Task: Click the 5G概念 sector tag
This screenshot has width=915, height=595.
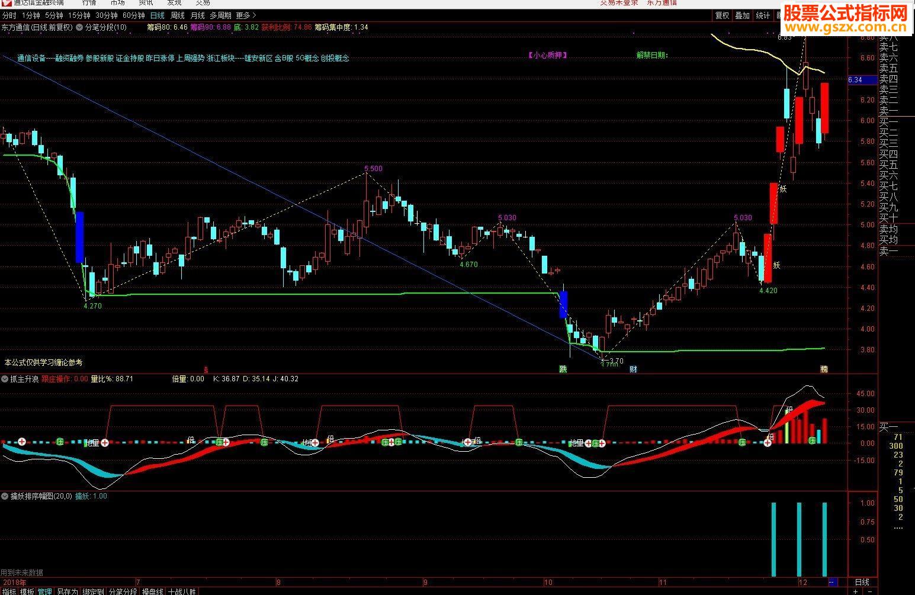Action: pos(307,58)
